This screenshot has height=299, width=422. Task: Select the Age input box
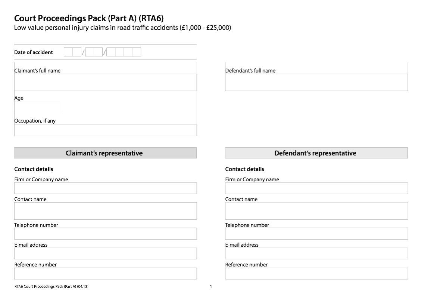pos(37,108)
